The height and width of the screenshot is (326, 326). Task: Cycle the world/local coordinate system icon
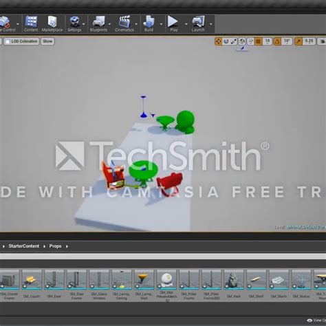click(242, 41)
